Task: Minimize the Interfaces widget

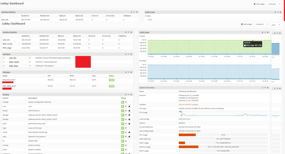Action: [129, 54]
